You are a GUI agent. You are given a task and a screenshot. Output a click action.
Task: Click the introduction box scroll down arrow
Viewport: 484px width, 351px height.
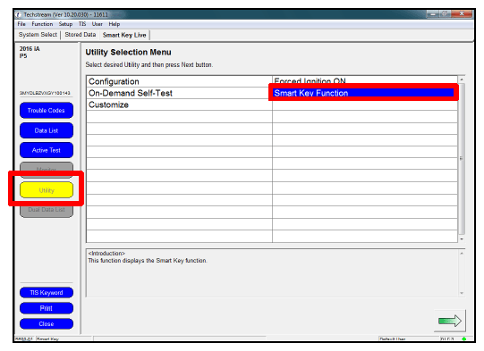(462, 293)
